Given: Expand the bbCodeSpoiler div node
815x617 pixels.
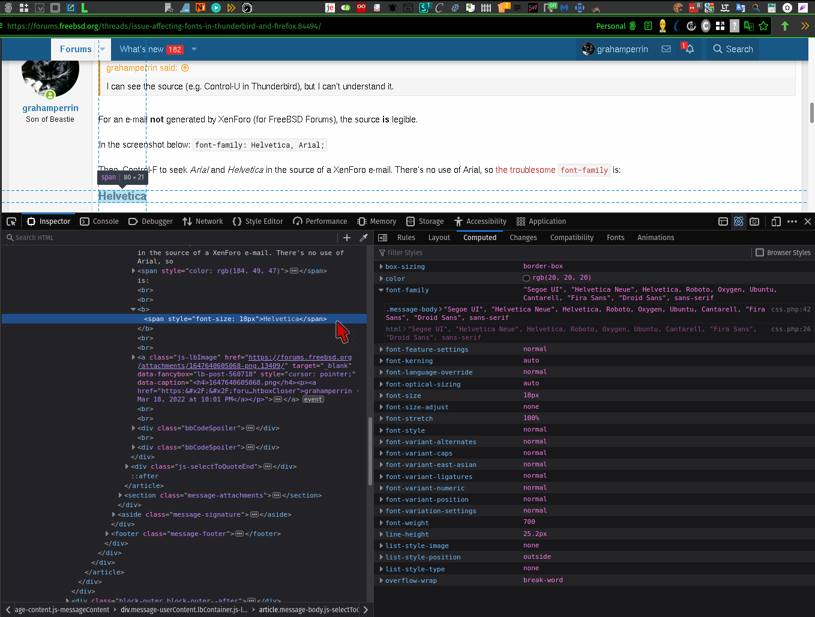Looking at the screenshot, I should 133,428.
